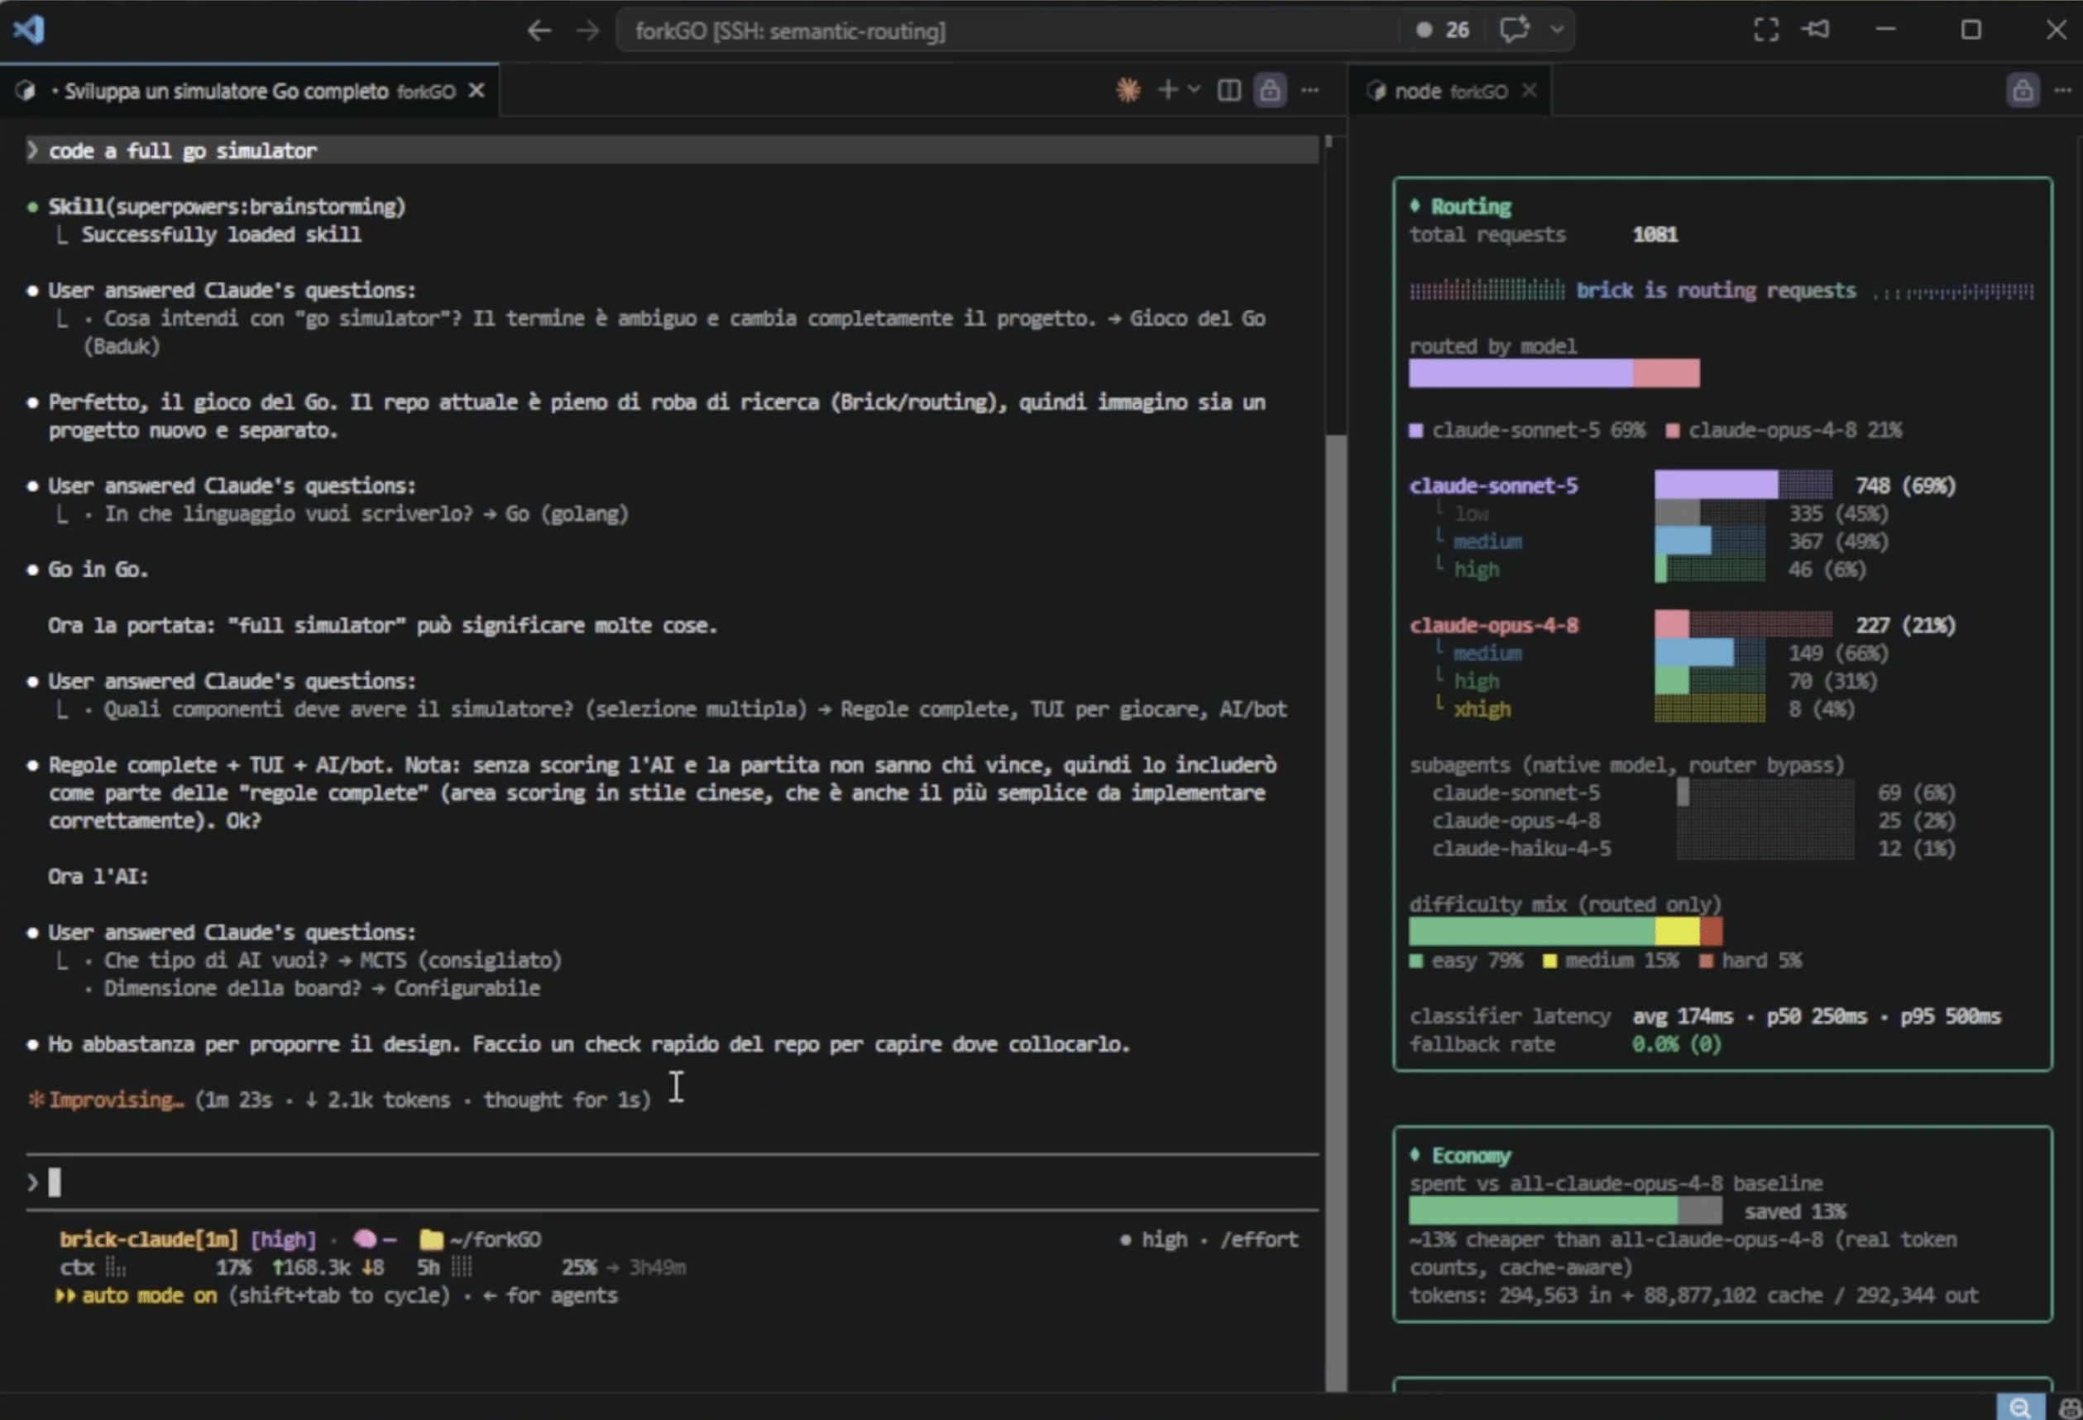Click the 5h 25% usage indicator
2083x1420 pixels.
[x=506, y=1268]
